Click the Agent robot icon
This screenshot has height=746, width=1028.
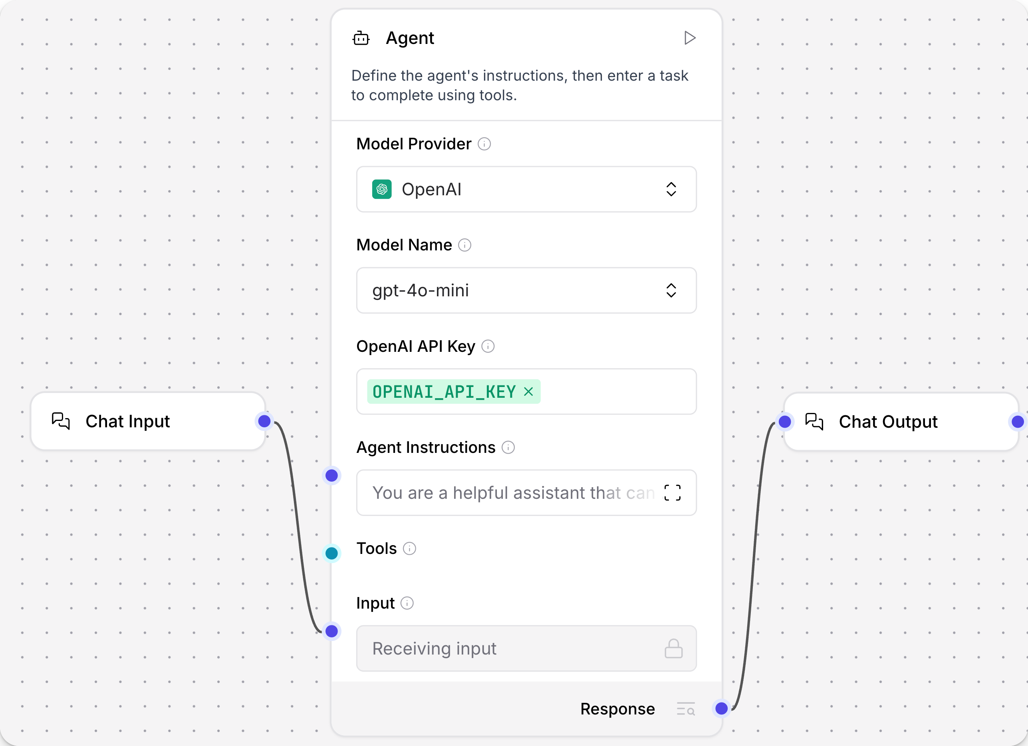click(361, 38)
